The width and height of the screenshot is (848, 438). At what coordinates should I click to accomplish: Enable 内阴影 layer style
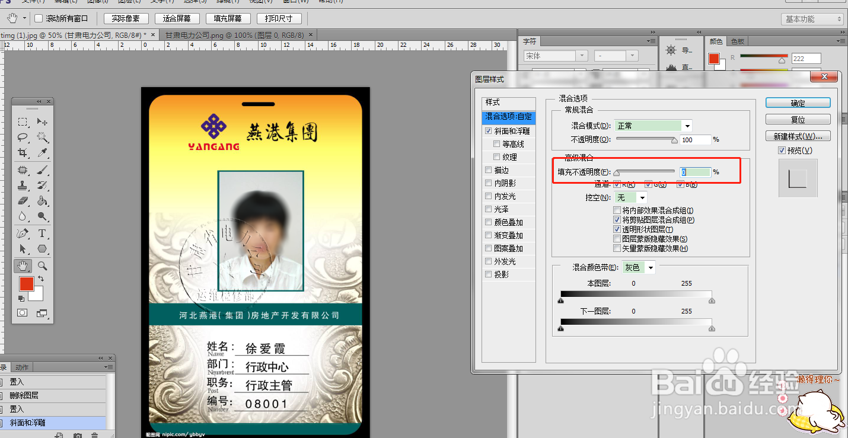pos(489,183)
